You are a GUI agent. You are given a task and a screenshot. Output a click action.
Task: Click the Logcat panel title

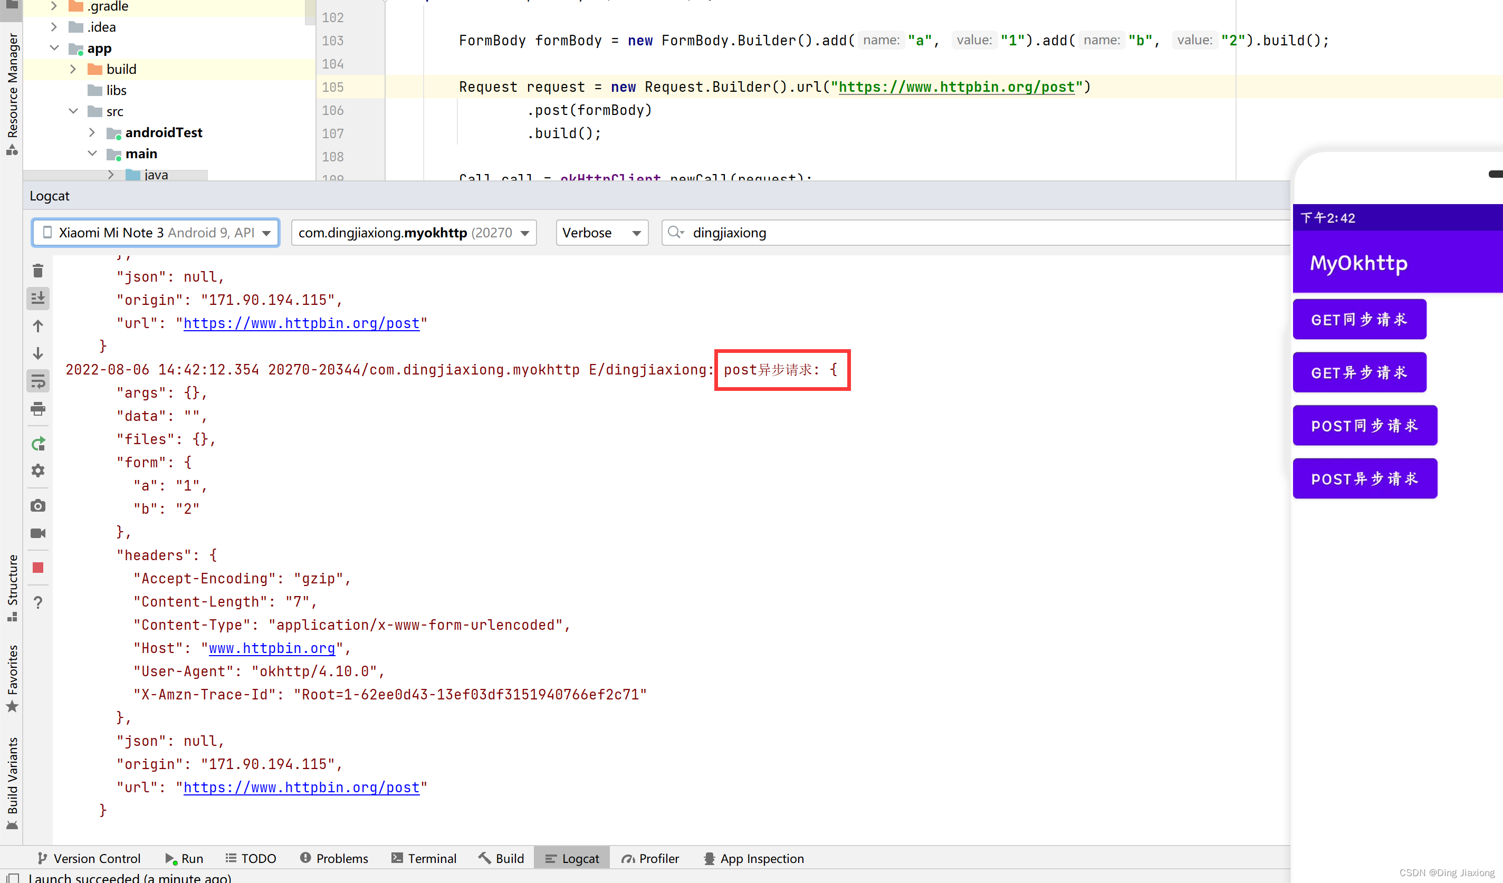pyautogui.click(x=50, y=196)
